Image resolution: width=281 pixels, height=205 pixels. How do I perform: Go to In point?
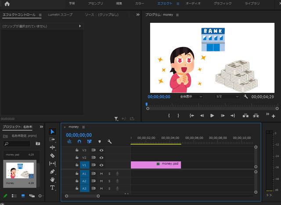tap(192, 116)
